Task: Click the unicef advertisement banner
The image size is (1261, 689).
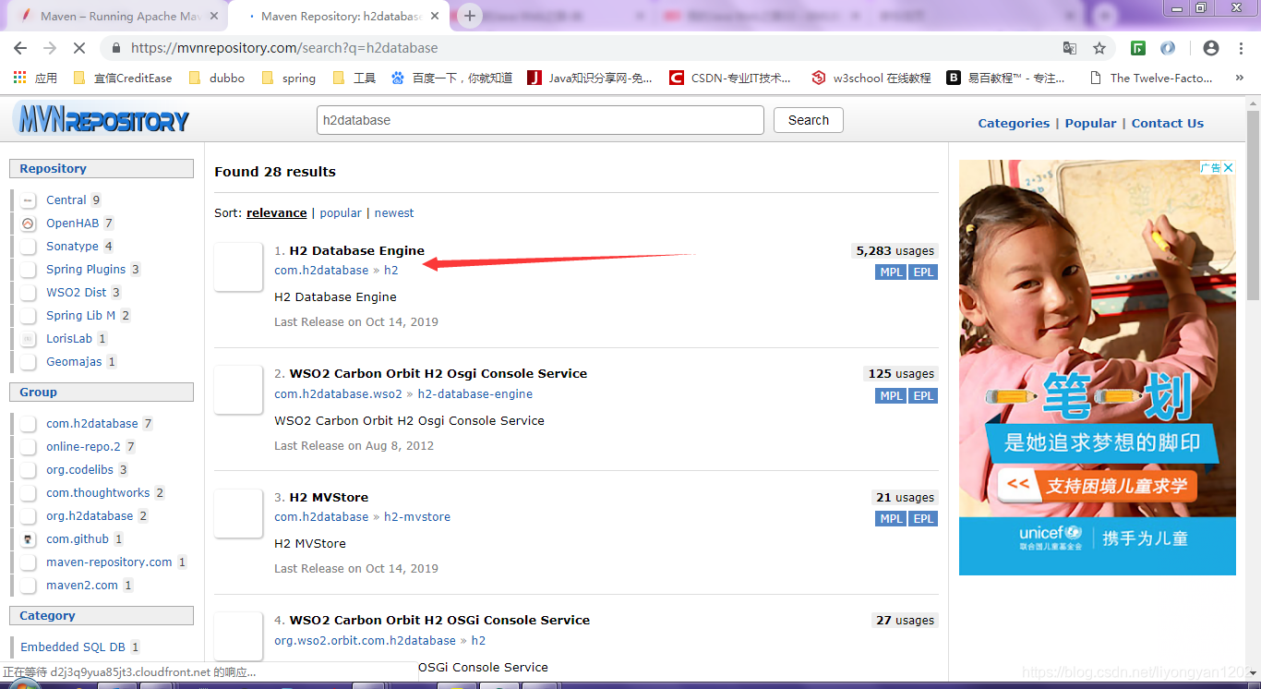Action: pyautogui.click(x=1098, y=368)
